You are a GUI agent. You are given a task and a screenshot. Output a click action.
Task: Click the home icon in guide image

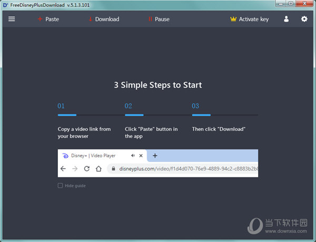98,168
